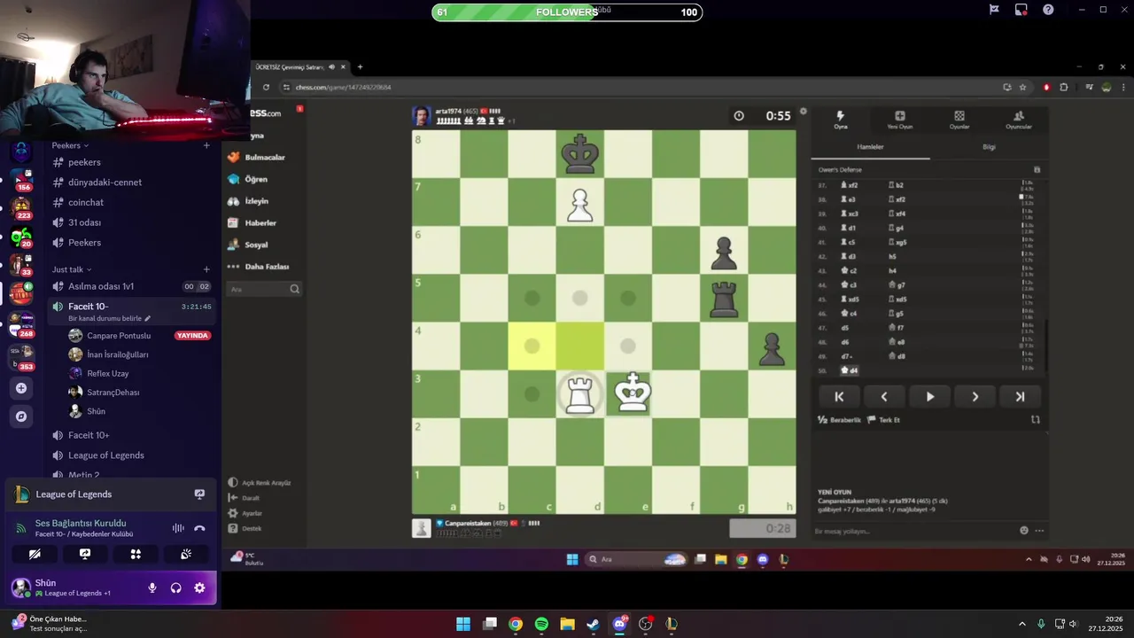Open İzleyin on chess.com sidebar
1134x638 pixels.
[x=257, y=201]
